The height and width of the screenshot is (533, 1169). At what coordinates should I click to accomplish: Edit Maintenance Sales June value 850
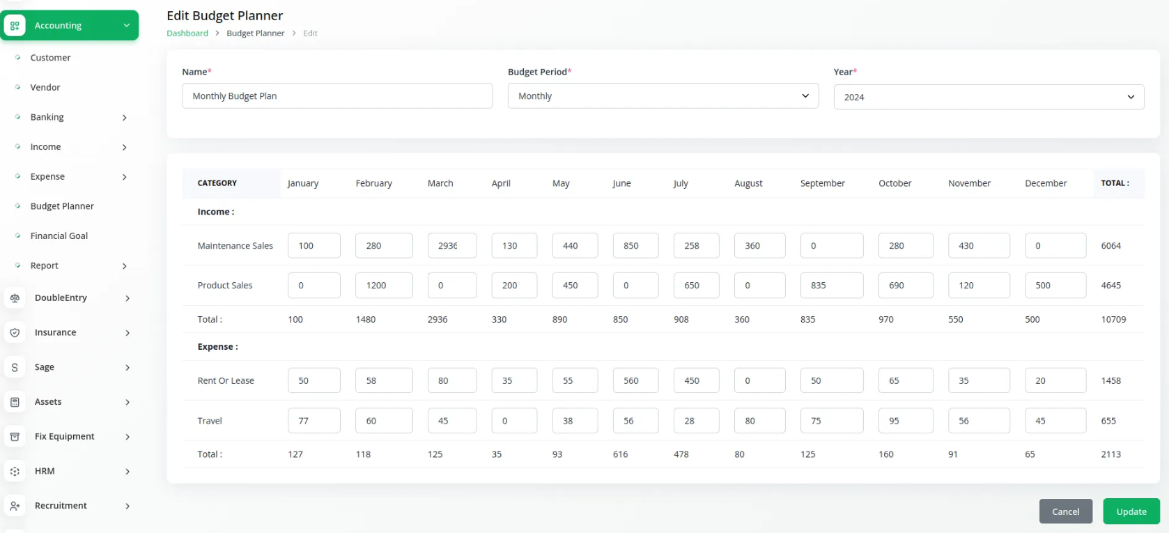pyautogui.click(x=636, y=246)
